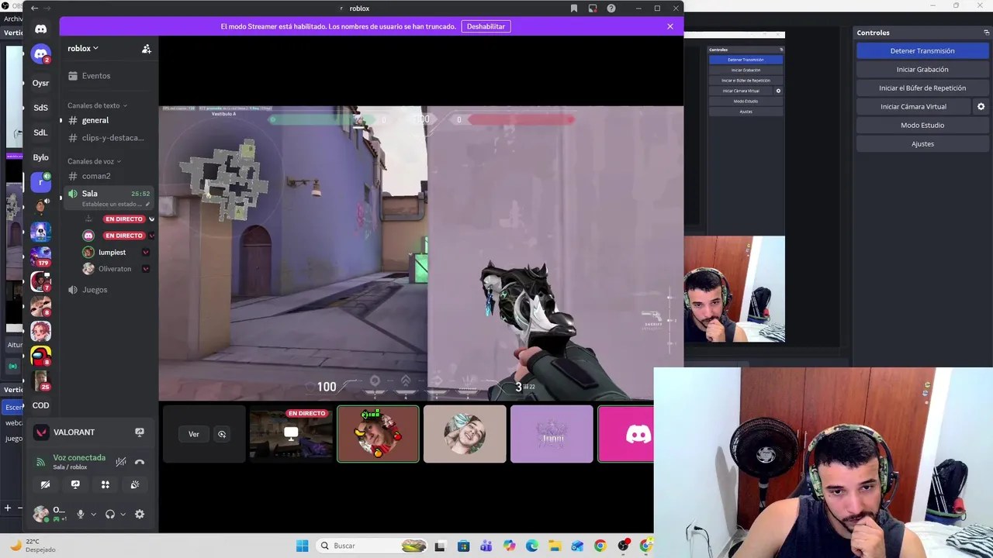Expand the roblox server name dropdown
Viewport: 993px width, 558px height.
point(83,48)
